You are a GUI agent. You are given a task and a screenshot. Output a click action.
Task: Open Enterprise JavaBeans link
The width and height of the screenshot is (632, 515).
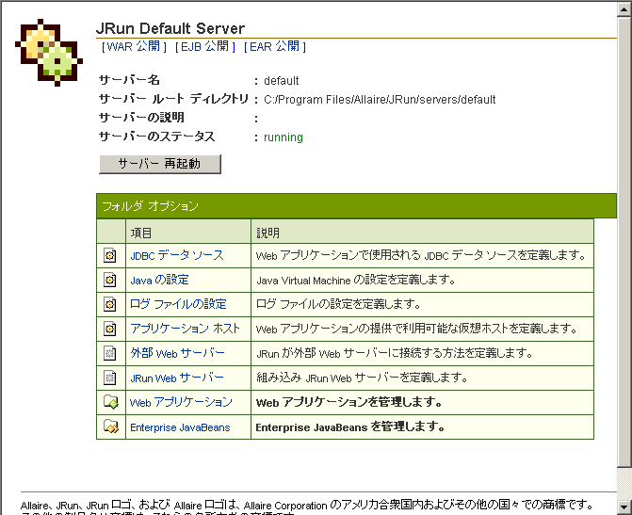click(180, 427)
